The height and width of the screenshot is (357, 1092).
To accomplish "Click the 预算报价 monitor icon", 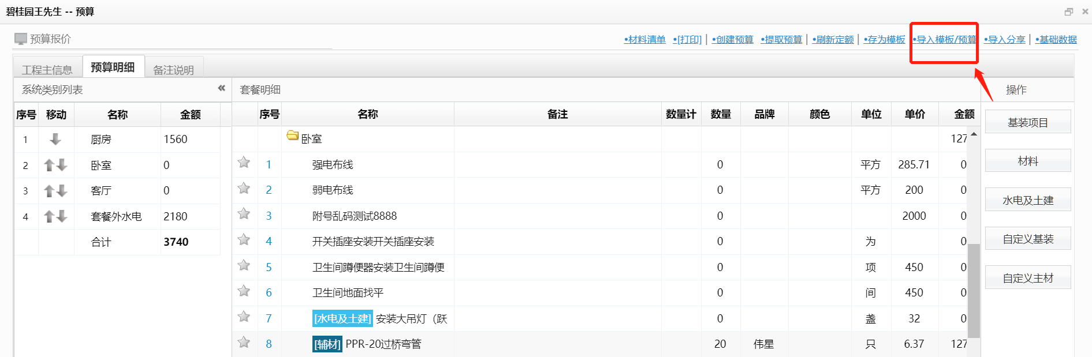I will pos(21,39).
